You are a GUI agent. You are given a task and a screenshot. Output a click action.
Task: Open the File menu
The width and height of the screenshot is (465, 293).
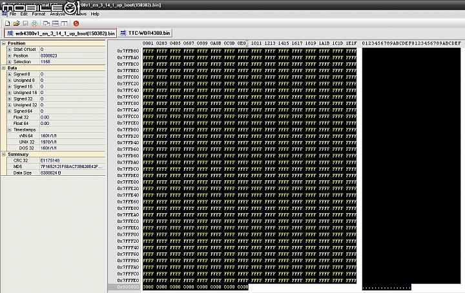point(13,14)
